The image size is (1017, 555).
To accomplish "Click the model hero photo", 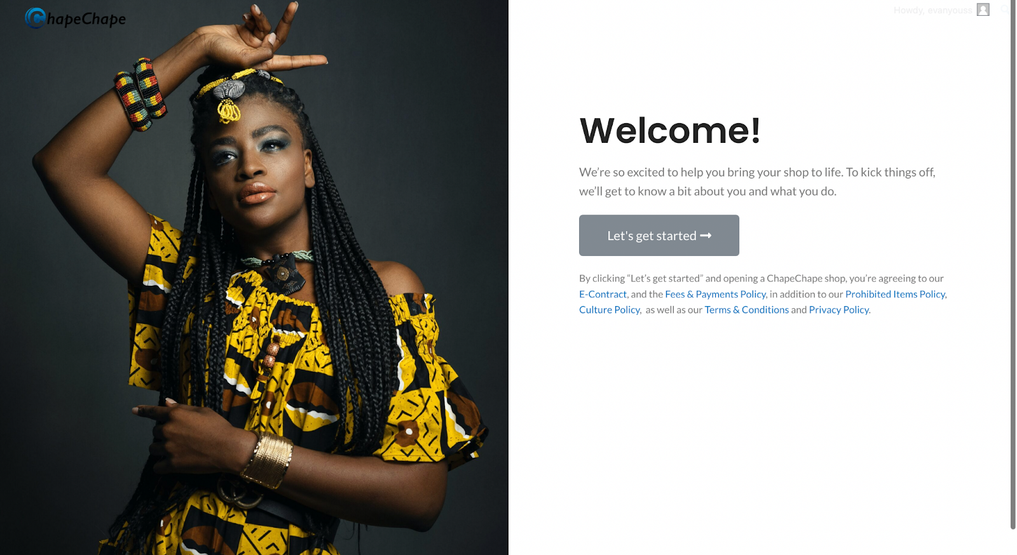I will coord(254,277).
